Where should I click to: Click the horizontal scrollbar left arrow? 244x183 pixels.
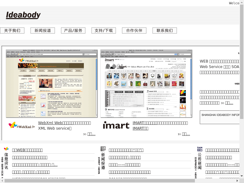2,181
